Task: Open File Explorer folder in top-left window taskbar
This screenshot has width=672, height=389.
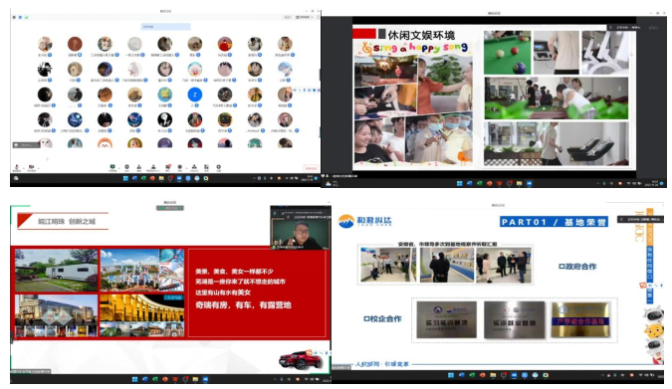Action: click(161, 178)
